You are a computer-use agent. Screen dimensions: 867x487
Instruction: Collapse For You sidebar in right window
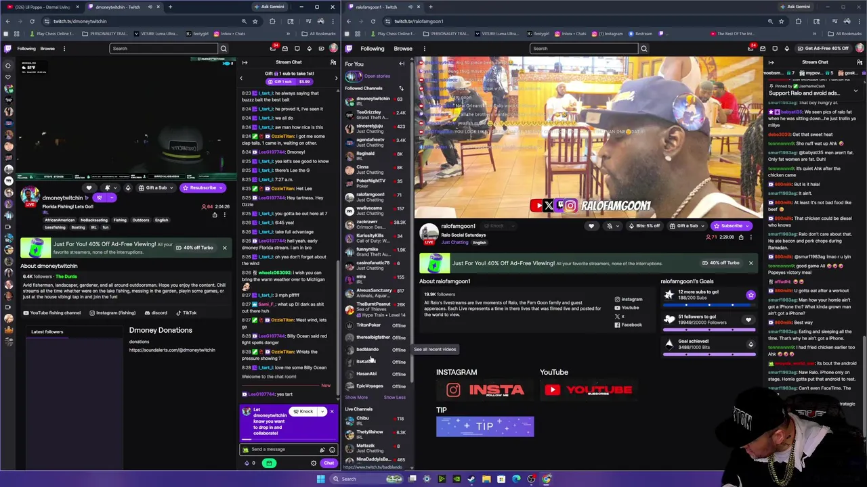coord(402,64)
